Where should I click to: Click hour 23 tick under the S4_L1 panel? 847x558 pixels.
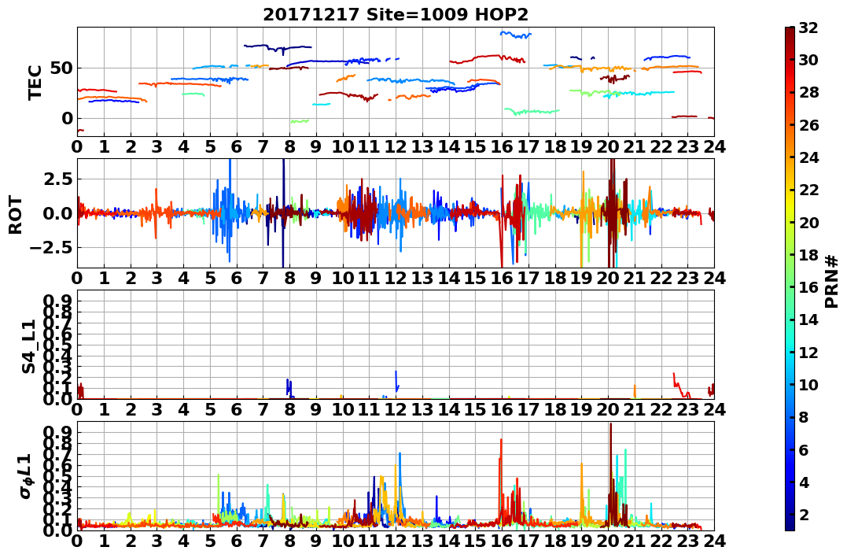(x=687, y=409)
